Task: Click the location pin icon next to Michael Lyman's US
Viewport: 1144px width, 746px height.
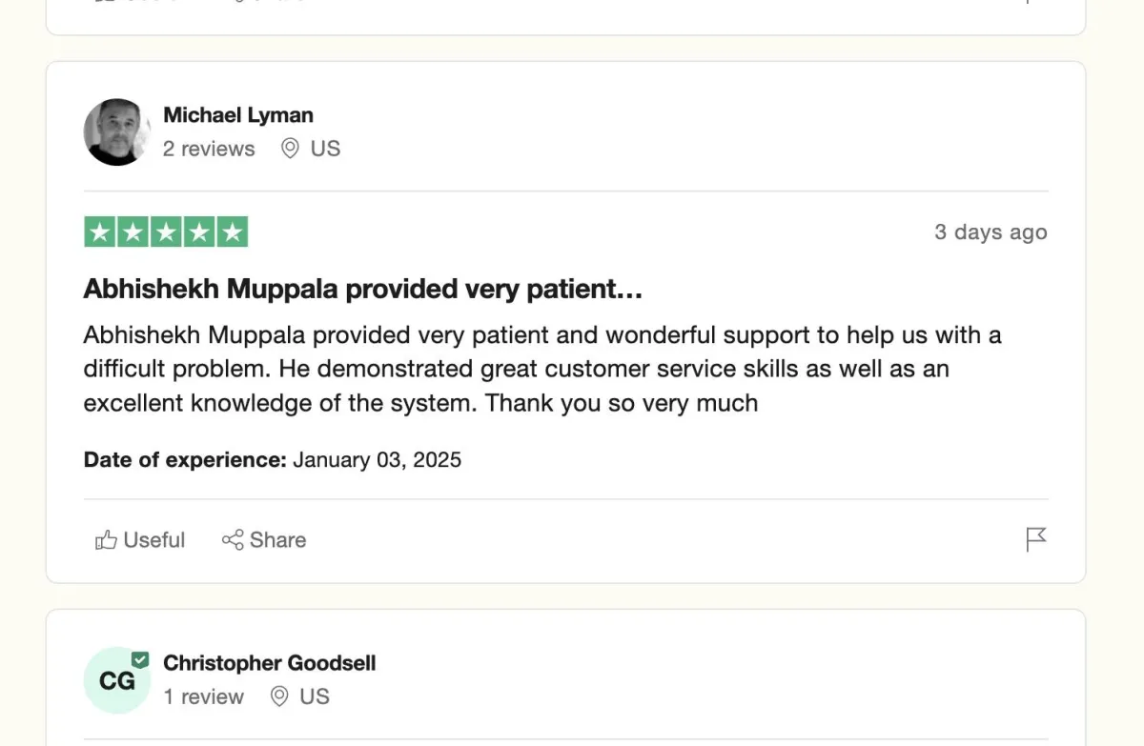Action: pos(290,149)
